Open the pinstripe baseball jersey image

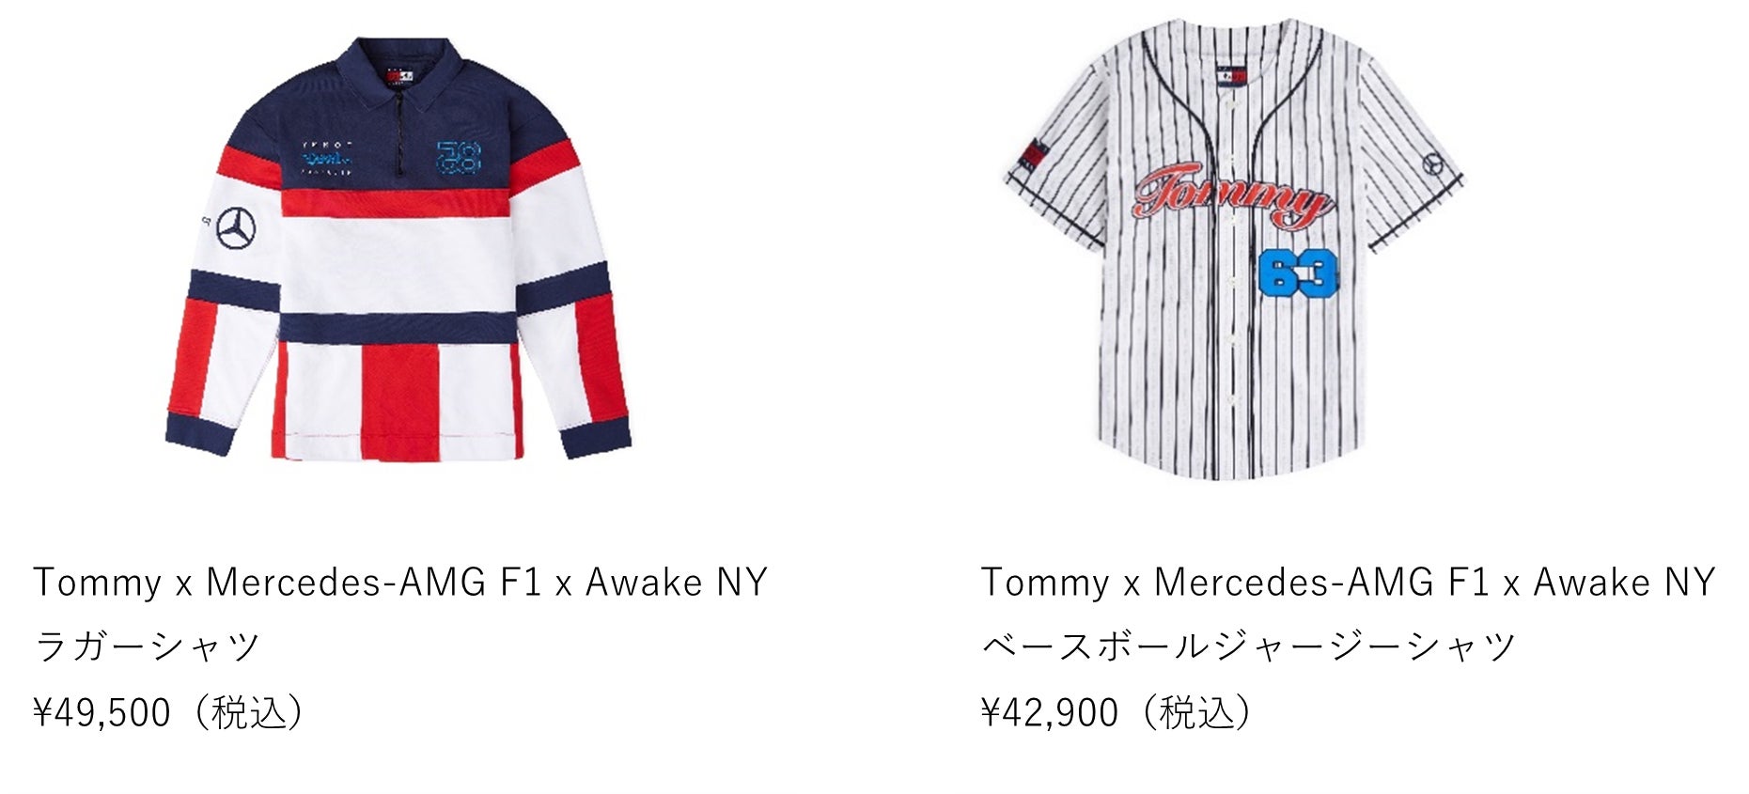point(1234,249)
